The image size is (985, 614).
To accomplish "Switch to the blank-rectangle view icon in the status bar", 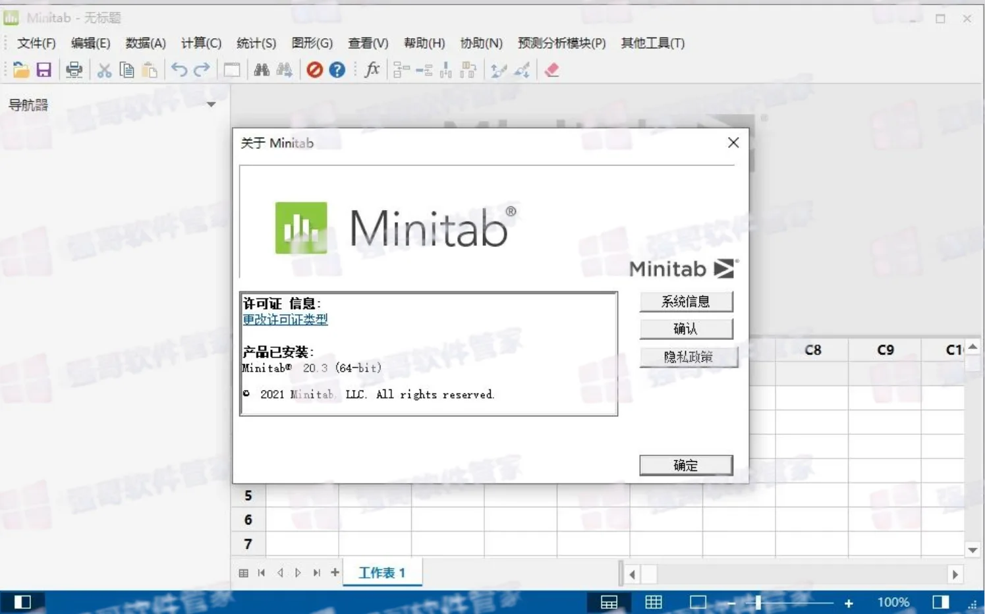I will (x=698, y=602).
